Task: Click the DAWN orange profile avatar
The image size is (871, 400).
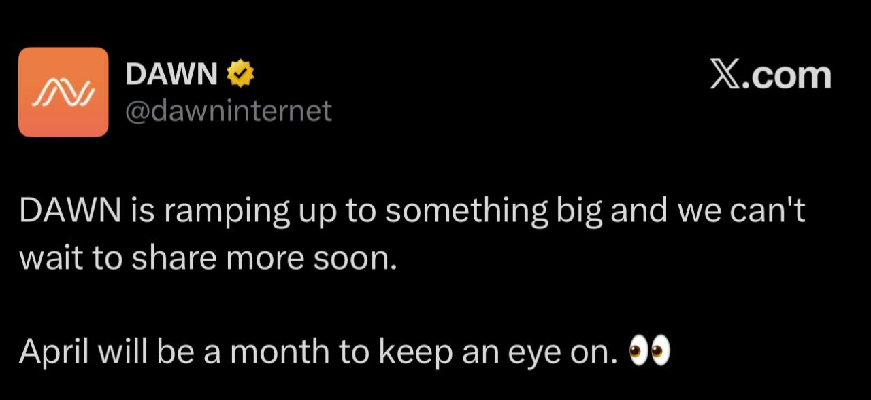Action: click(x=63, y=92)
